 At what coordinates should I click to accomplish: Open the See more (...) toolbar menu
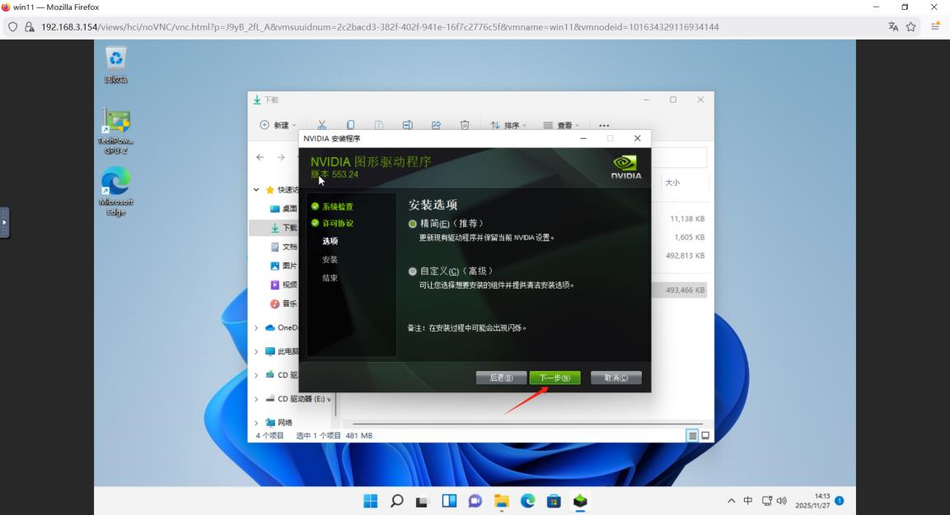pyautogui.click(x=602, y=124)
